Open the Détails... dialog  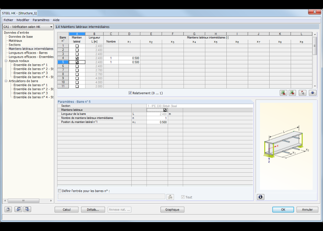click(x=93, y=210)
